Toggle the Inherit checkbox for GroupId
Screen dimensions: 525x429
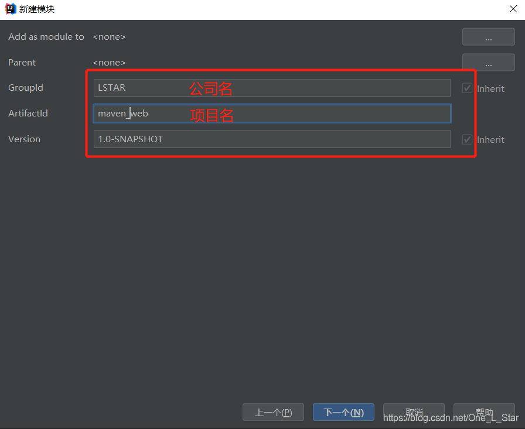(467, 88)
